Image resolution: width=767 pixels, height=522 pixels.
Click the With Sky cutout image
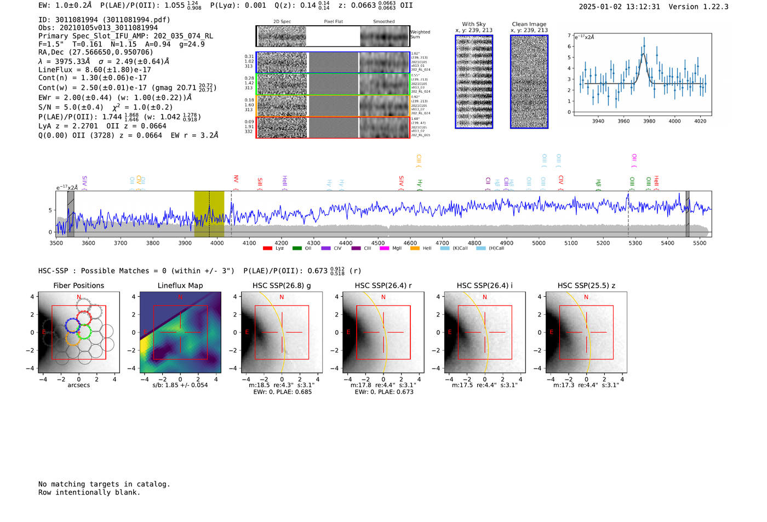(474, 82)
